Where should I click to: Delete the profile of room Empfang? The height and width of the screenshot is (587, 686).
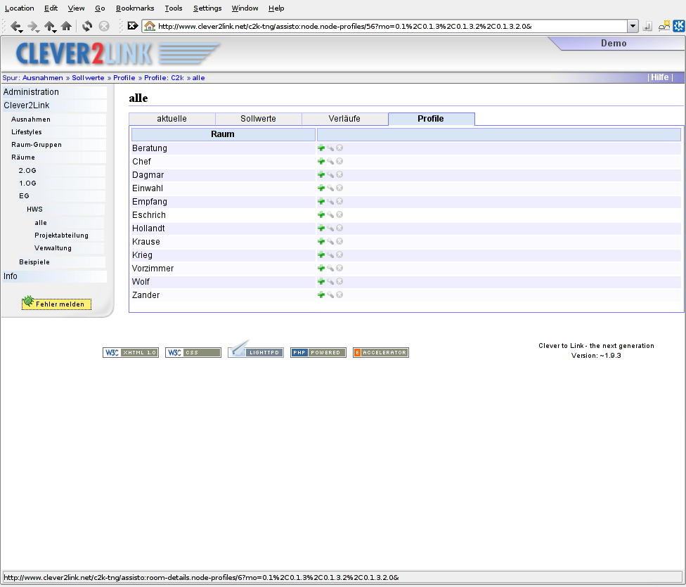[x=339, y=201]
